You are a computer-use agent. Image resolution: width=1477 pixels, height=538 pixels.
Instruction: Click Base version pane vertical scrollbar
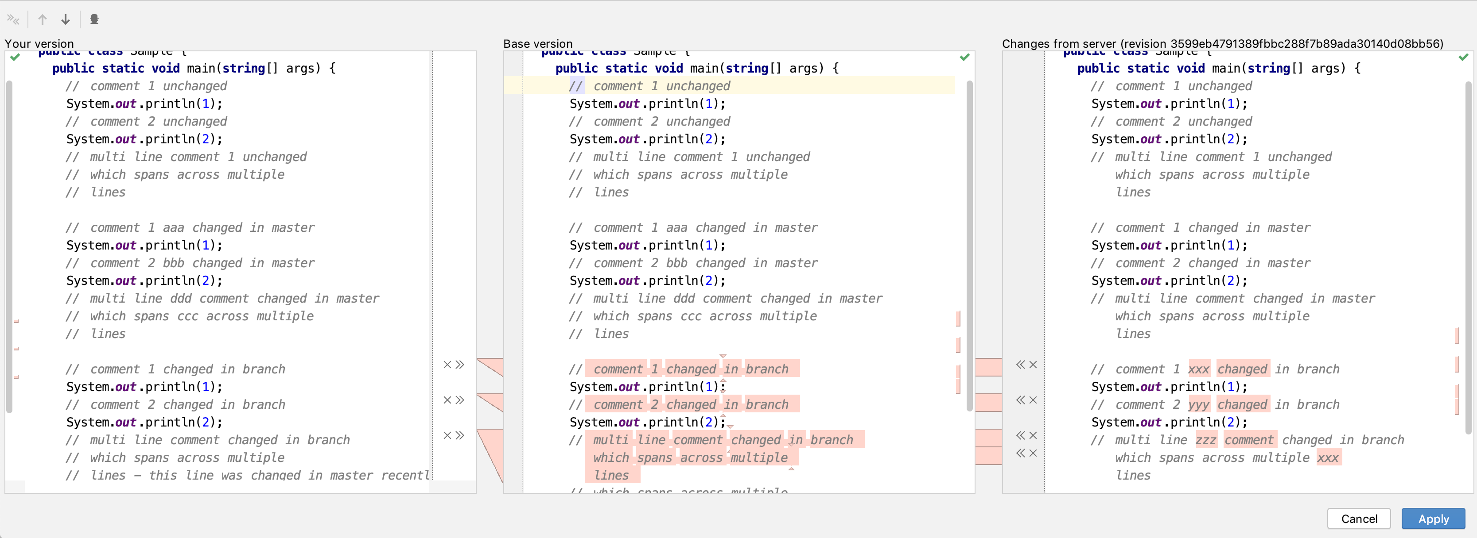tap(970, 246)
